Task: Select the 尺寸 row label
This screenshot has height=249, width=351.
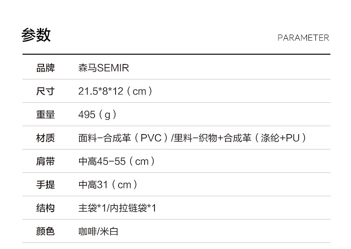Action: 45,91
